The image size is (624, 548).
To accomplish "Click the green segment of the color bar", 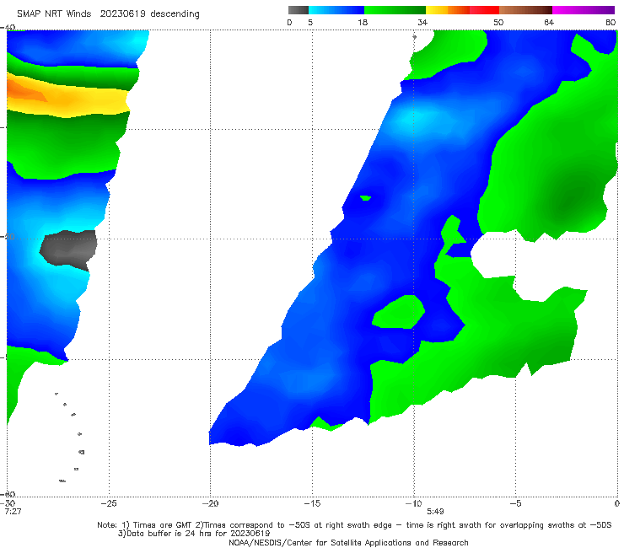I will pyautogui.click(x=395, y=10).
